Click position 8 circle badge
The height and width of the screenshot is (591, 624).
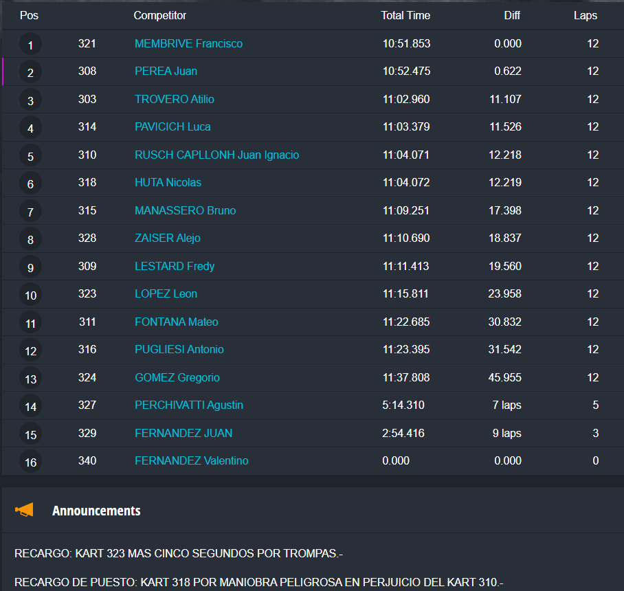30,240
